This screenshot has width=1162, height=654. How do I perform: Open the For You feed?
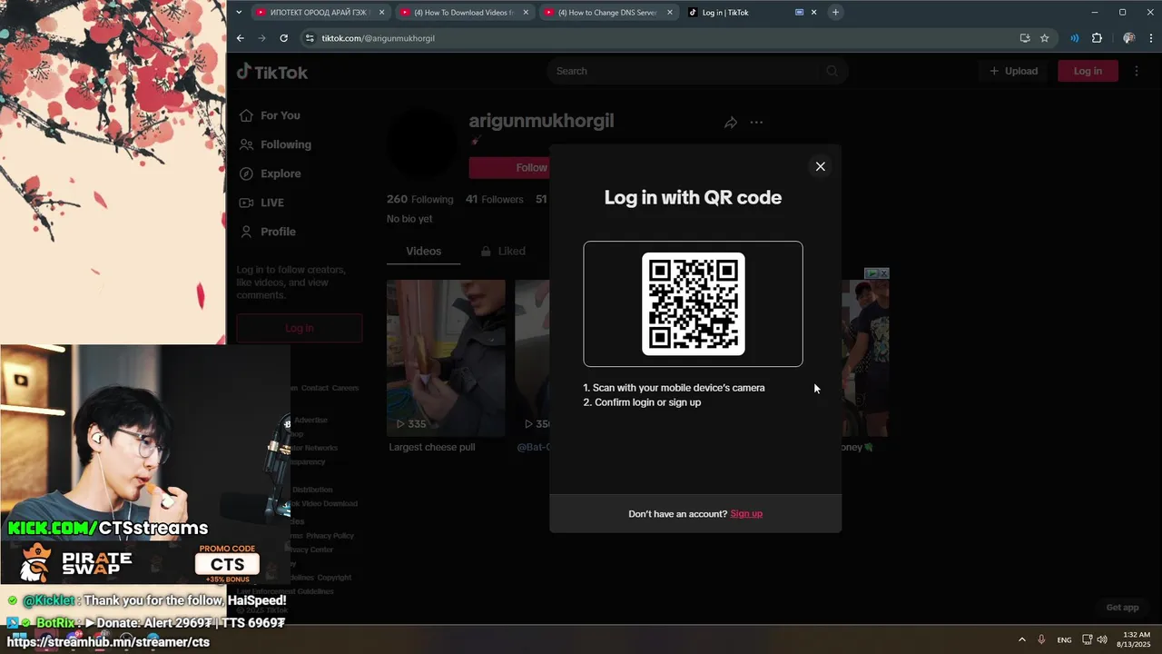270,115
